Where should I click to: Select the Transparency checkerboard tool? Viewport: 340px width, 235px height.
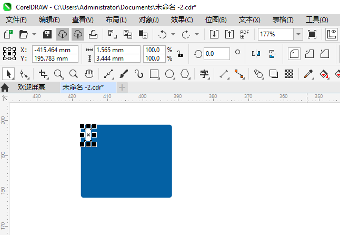(x=289, y=74)
